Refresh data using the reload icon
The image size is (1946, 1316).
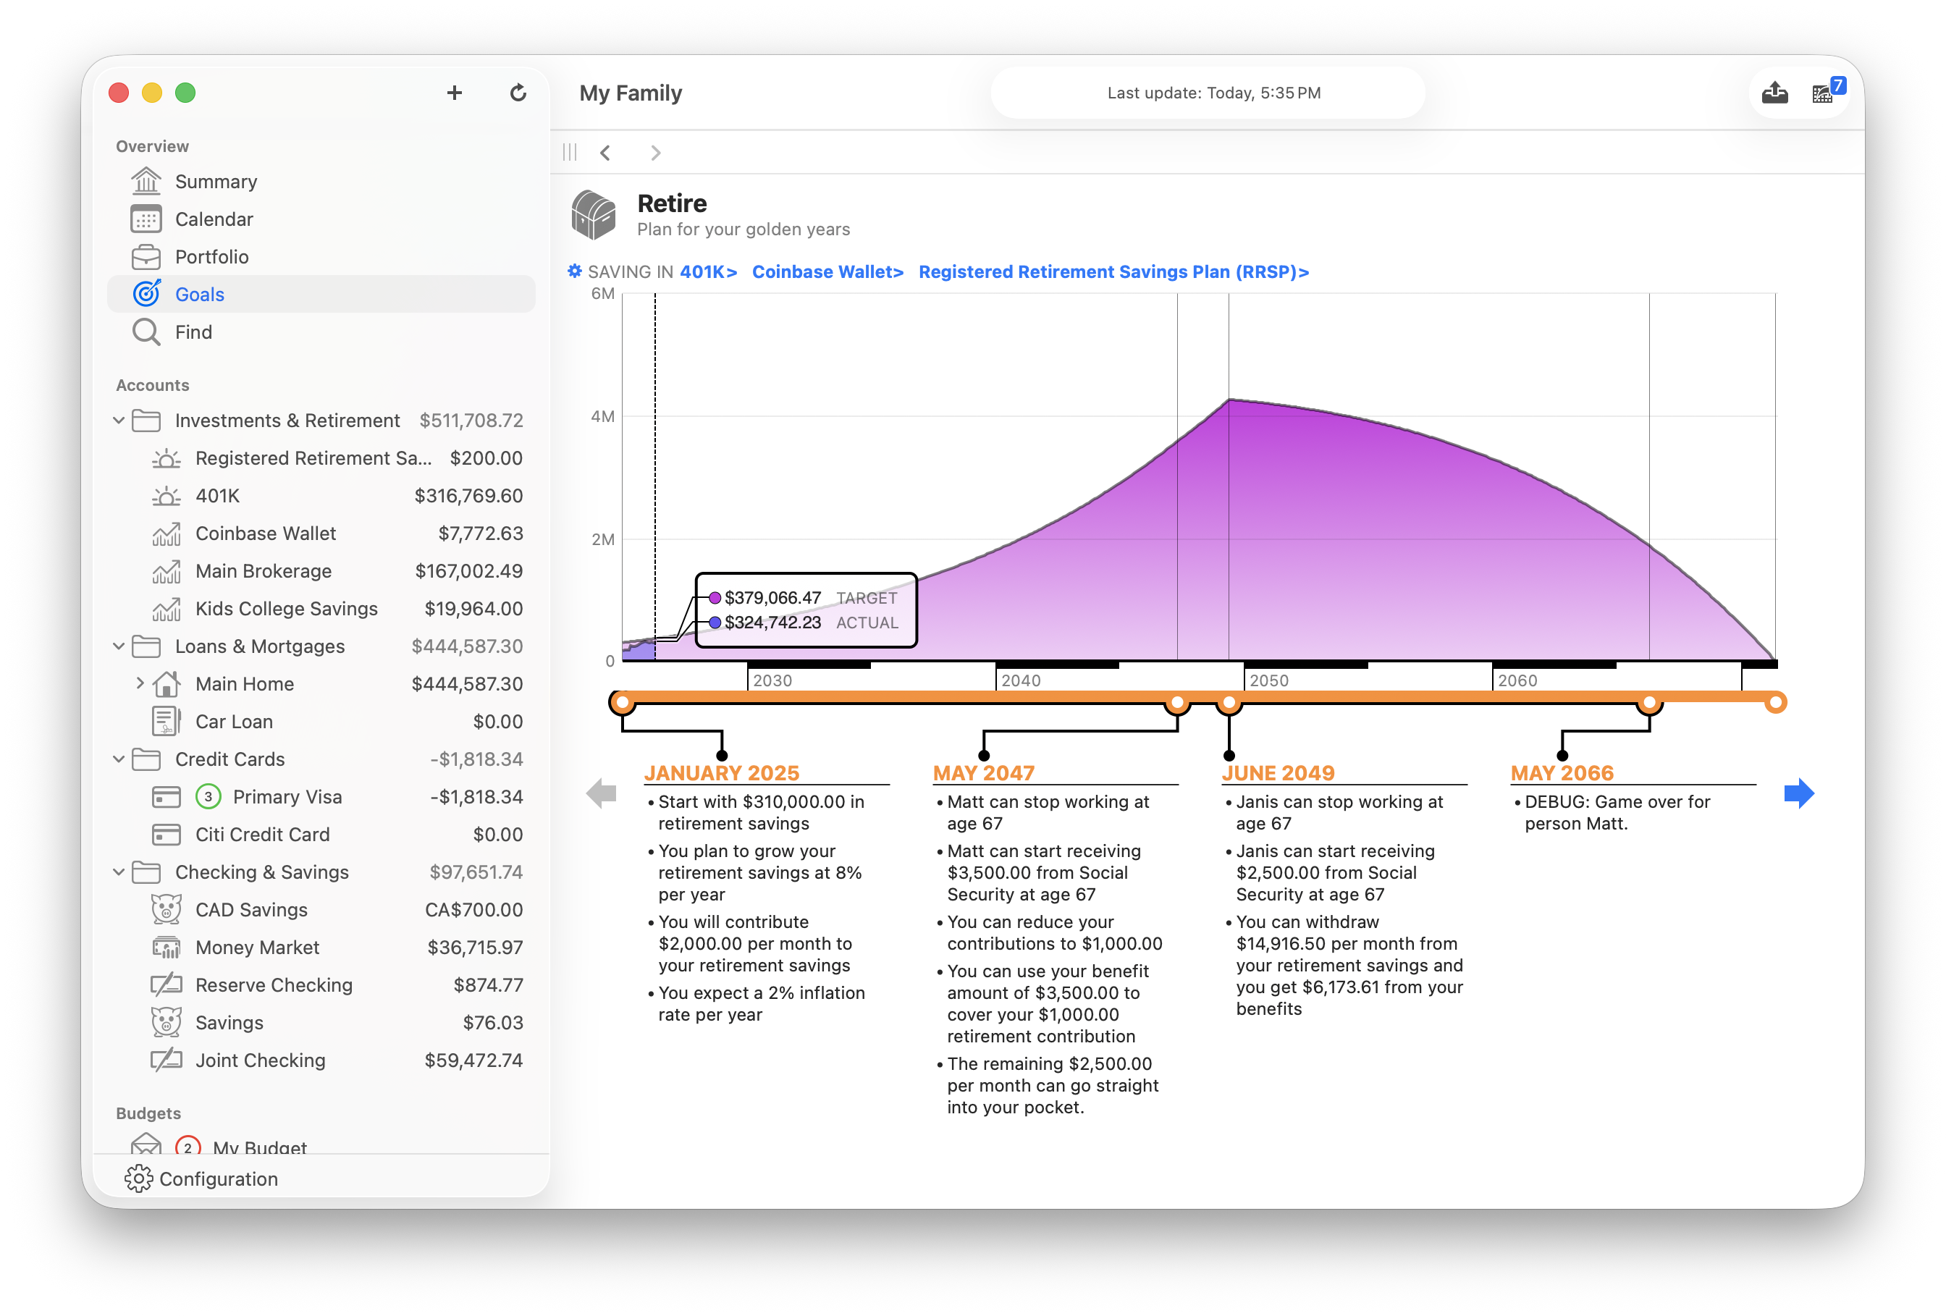tap(519, 93)
